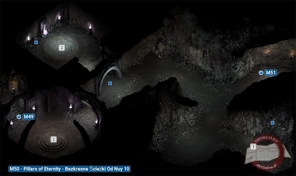296x176 pixels.
Task: Select the M49 map exit label
Action: (x=29, y=117)
